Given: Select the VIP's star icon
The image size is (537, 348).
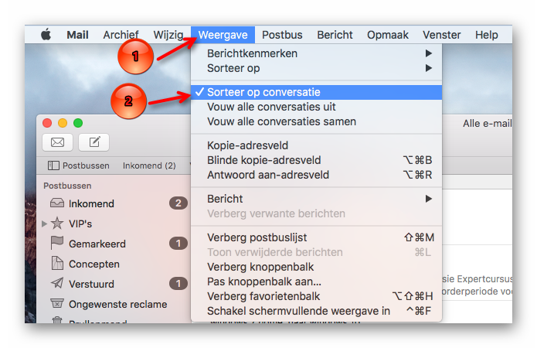Looking at the screenshot, I should point(57,223).
